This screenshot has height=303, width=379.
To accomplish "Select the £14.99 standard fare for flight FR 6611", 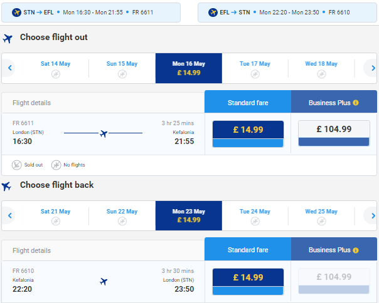I will click(x=248, y=134).
